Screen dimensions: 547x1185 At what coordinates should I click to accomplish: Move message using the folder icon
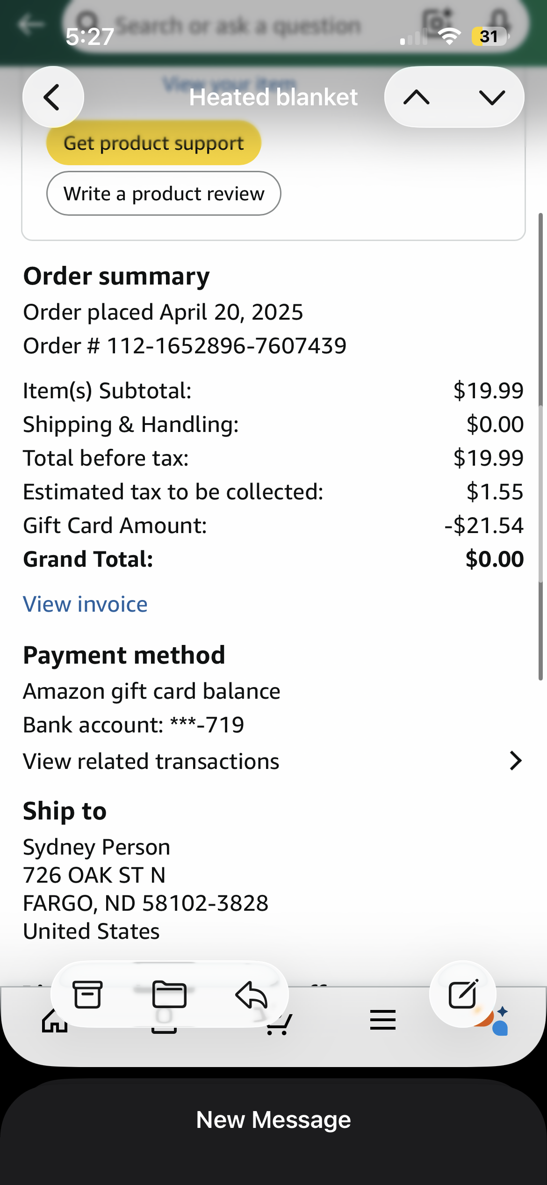(x=169, y=995)
